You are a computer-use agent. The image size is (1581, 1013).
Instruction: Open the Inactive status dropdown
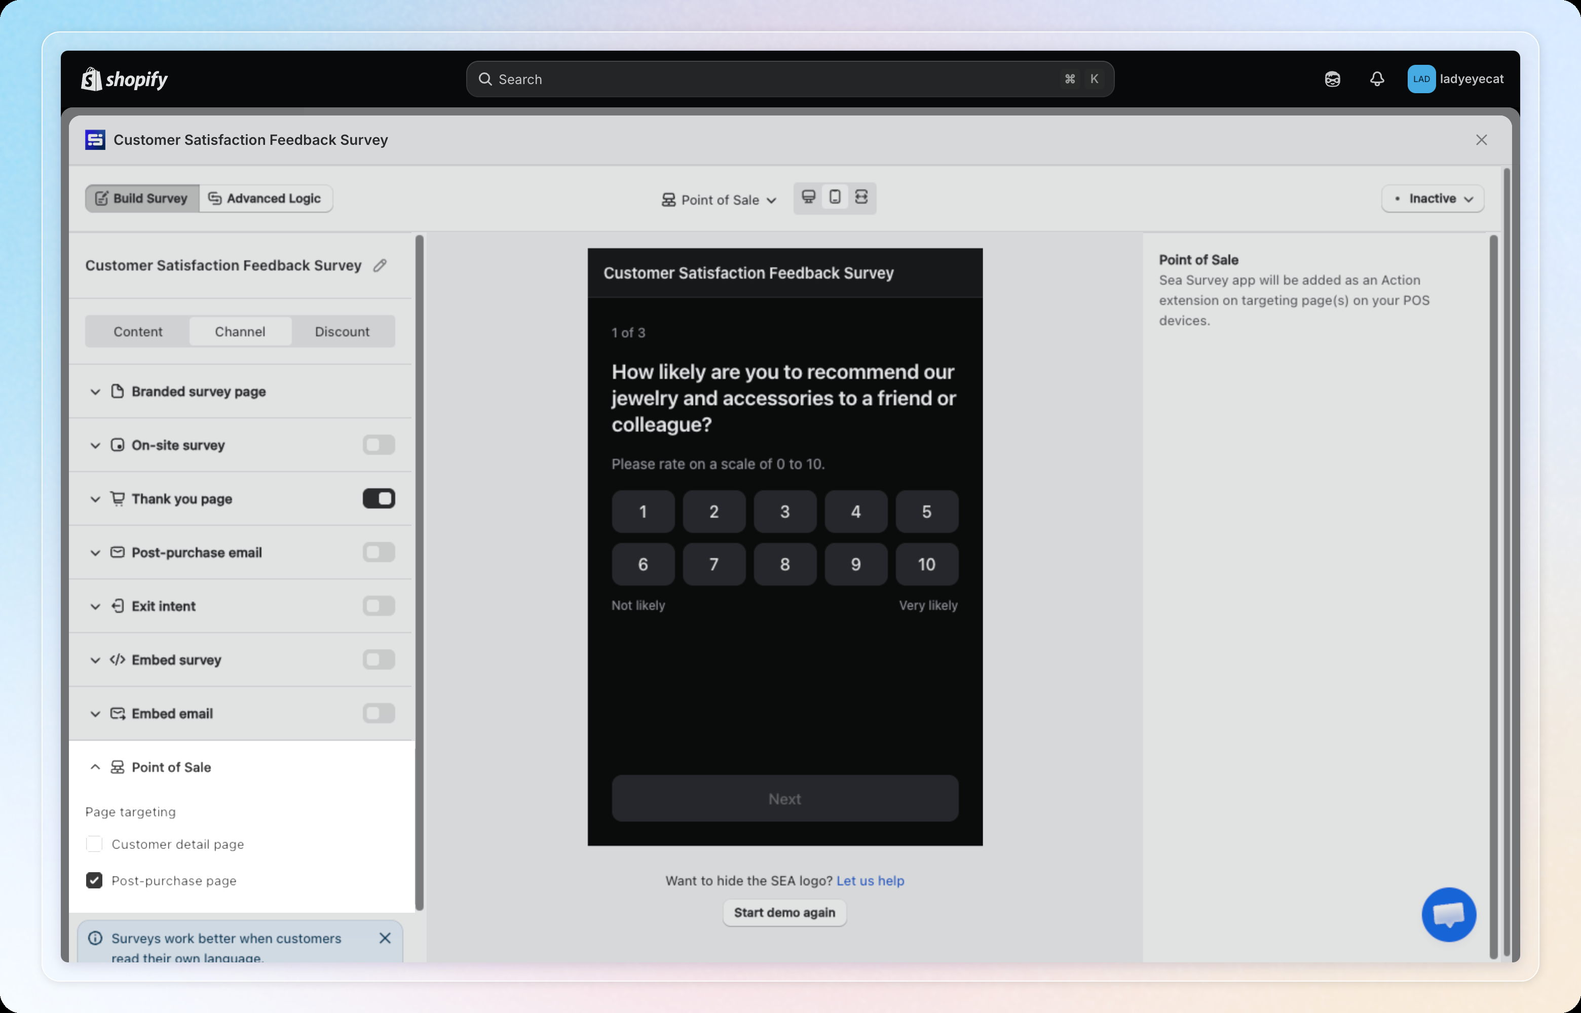(x=1433, y=199)
